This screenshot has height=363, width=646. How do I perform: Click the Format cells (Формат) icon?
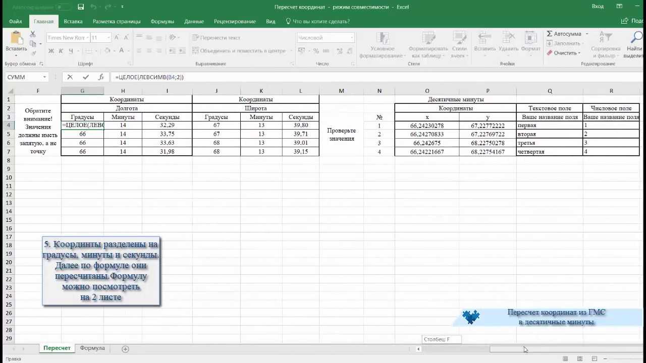[530, 38]
